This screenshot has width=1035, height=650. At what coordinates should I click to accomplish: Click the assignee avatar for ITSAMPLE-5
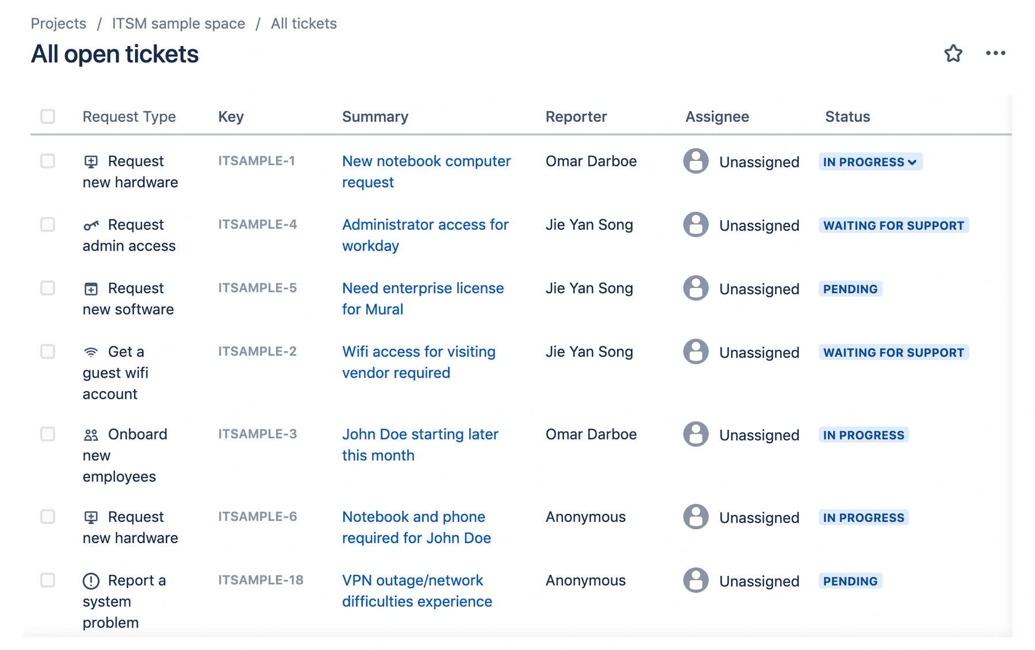point(696,288)
